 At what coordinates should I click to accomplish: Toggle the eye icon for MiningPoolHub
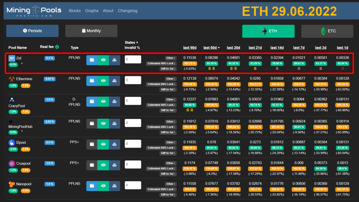click(103, 124)
